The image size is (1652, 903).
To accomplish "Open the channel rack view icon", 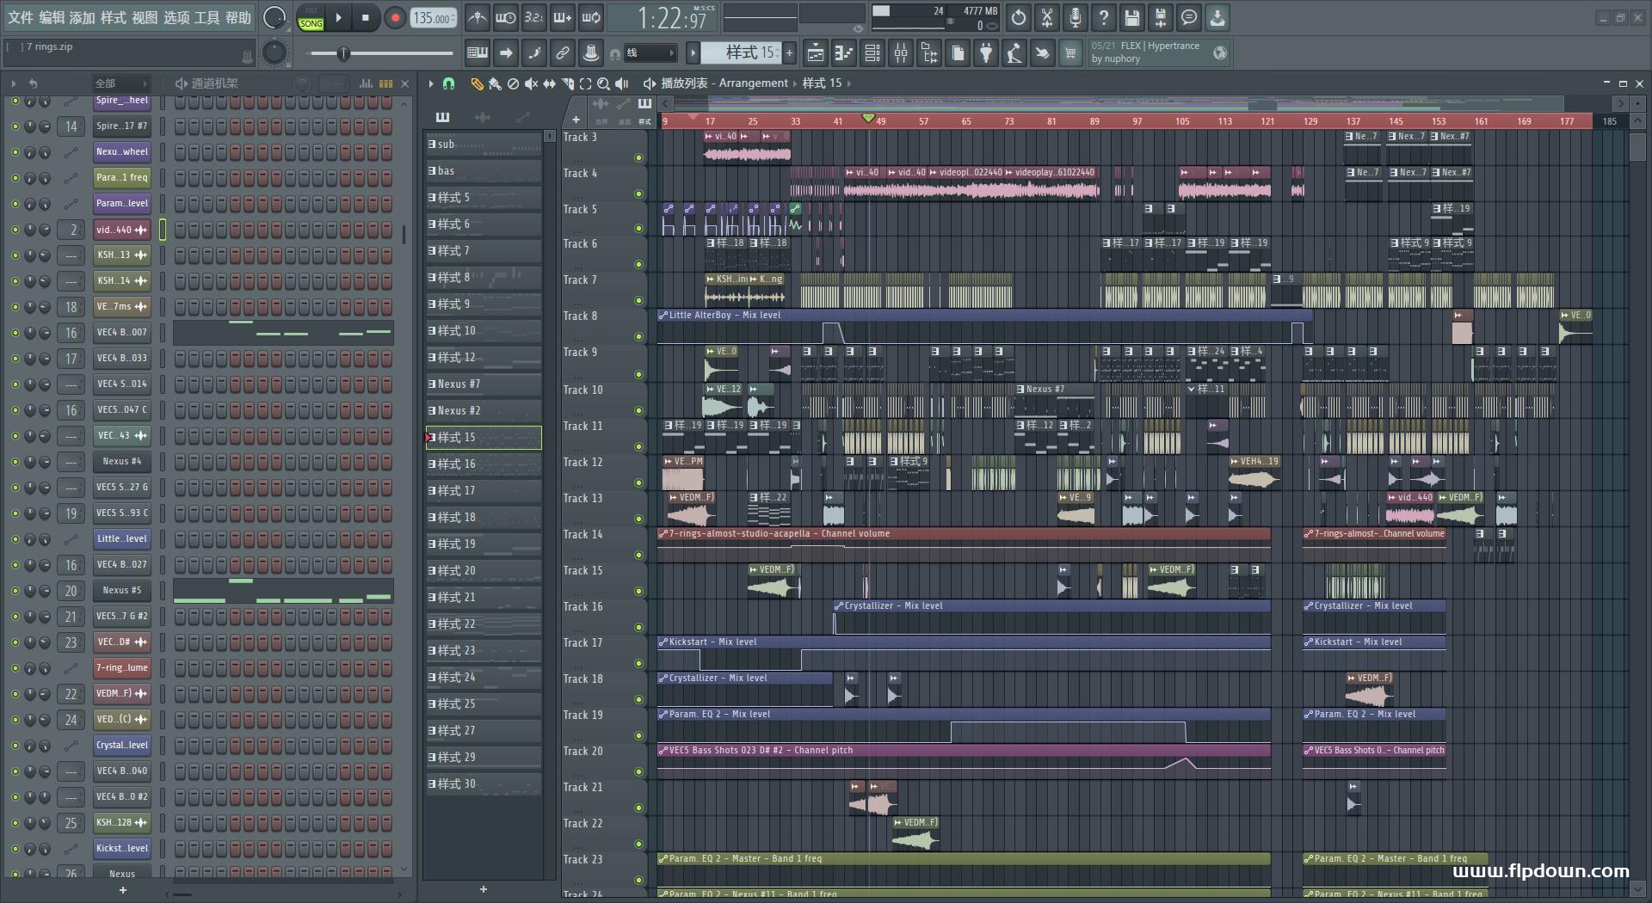I will [872, 53].
